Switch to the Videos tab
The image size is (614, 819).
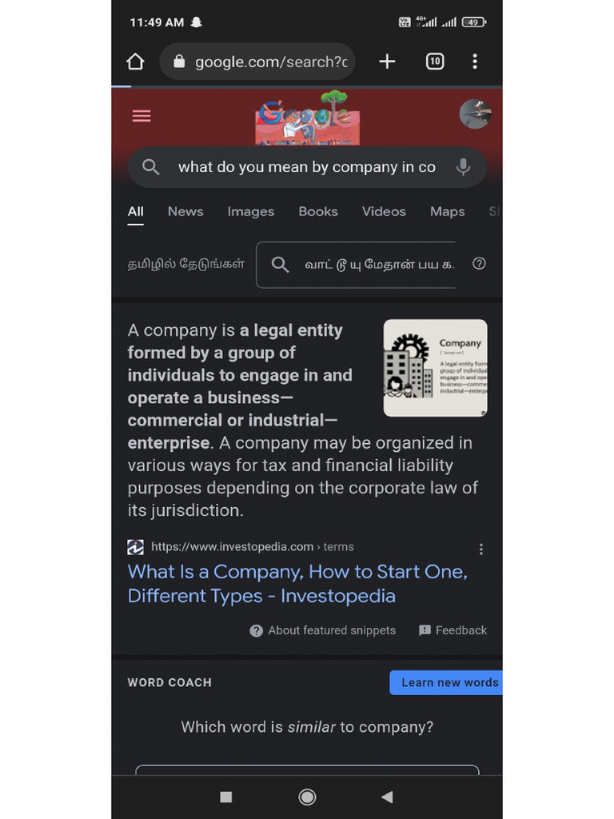pyautogui.click(x=384, y=211)
